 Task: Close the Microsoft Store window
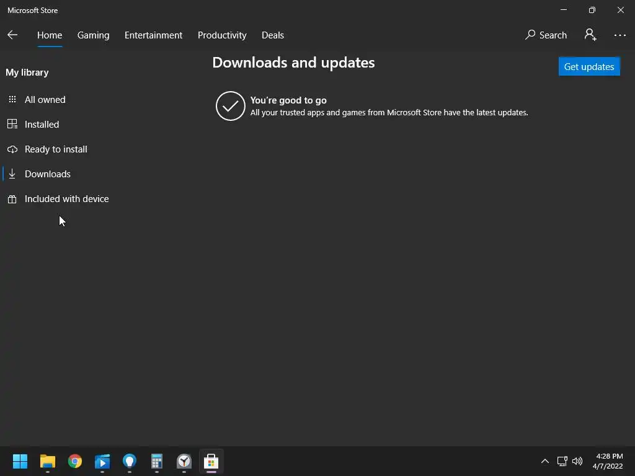click(620, 10)
